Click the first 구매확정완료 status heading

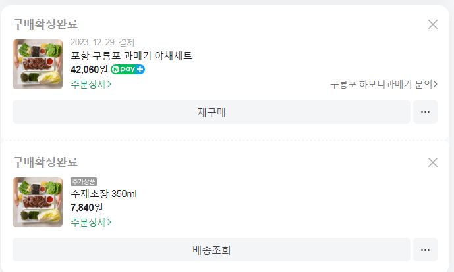click(x=45, y=24)
